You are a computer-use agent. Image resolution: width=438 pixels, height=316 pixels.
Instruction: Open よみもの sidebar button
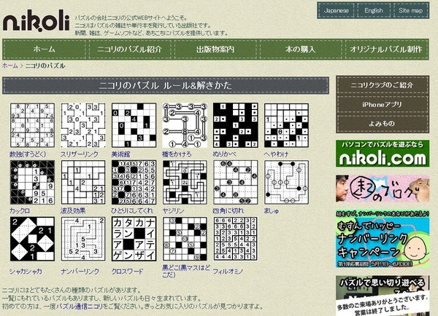(382, 124)
